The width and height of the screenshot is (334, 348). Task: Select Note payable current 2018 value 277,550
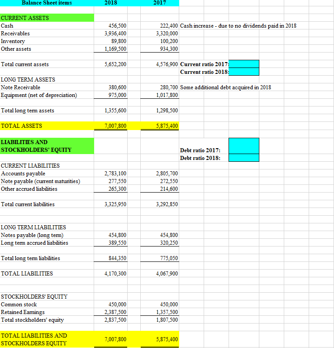pyautogui.click(x=117, y=181)
